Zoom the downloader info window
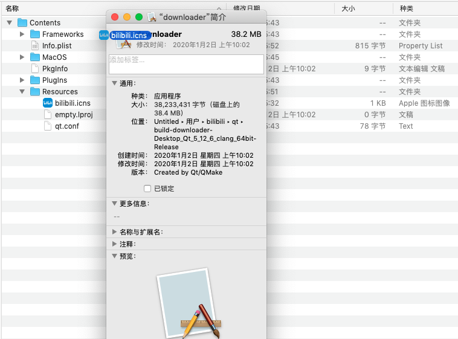 click(139, 18)
